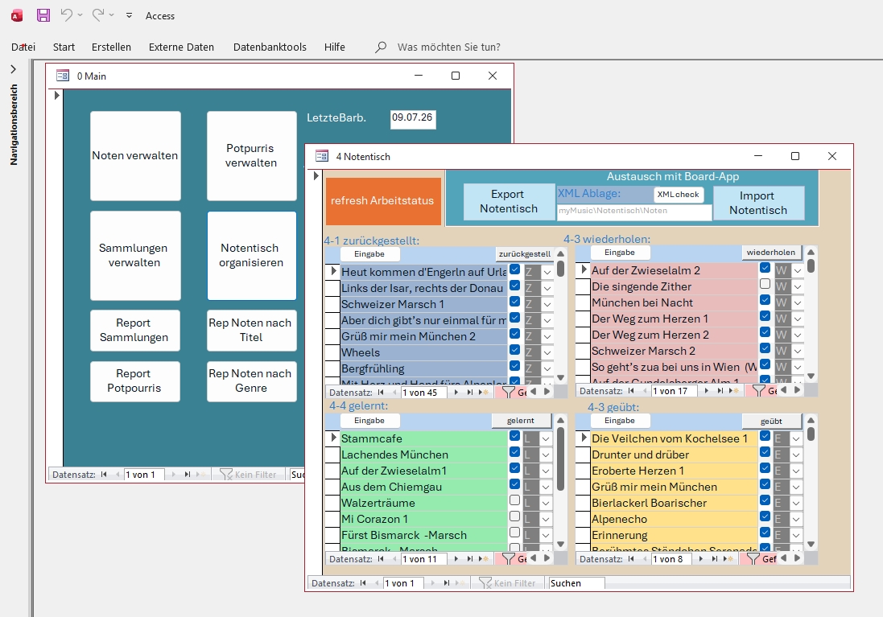The width and height of the screenshot is (883, 617).
Task: Expand the status dropdown for 'Lachendes München'
Action: click(546, 455)
